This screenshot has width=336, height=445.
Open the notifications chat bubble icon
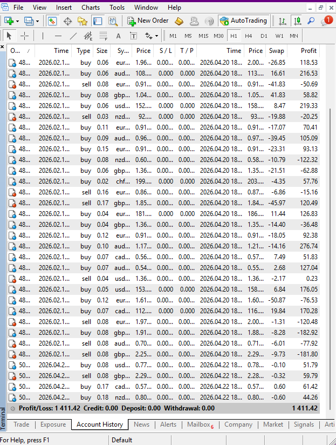[326, 21]
